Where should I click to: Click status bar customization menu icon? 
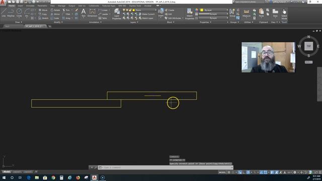click(320, 172)
